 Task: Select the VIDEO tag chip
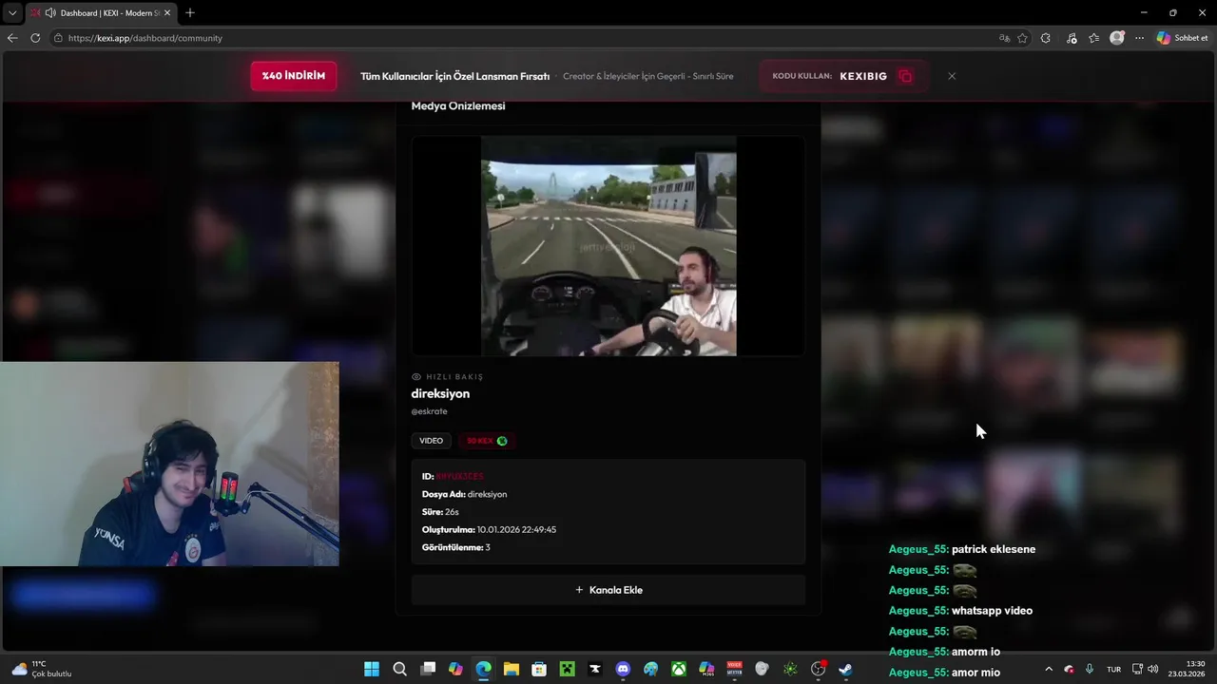[x=431, y=441]
